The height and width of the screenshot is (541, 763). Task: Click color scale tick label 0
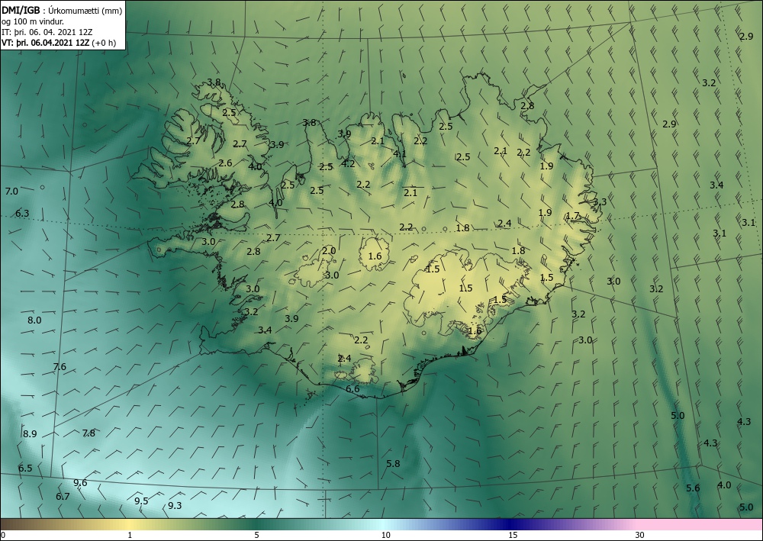click(x=3, y=535)
